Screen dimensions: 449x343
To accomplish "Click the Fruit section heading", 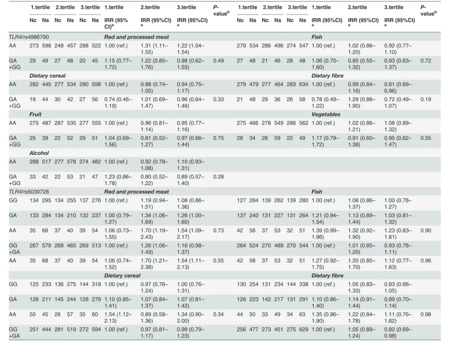I will click(x=35, y=114).
